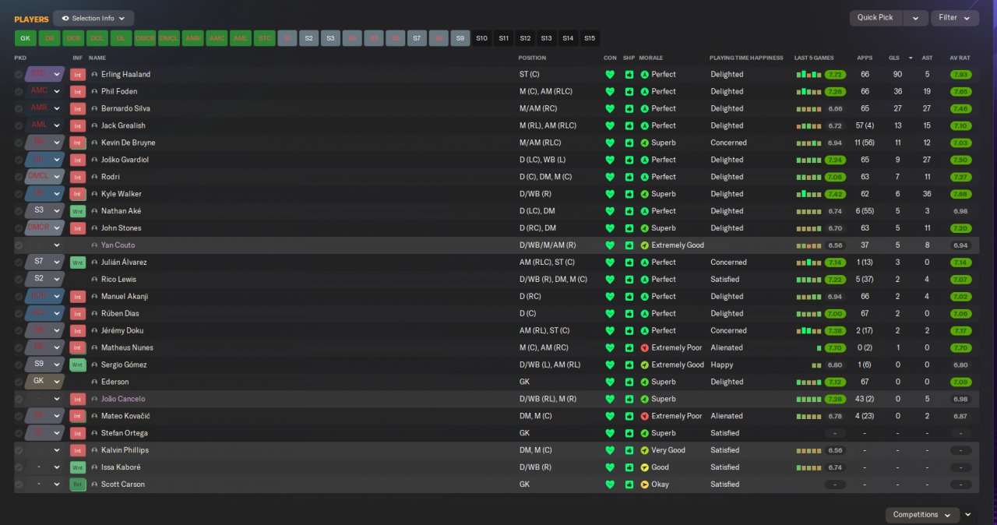
Task: Click Bernardo Silva's heart condition icon
Action: point(610,109)
